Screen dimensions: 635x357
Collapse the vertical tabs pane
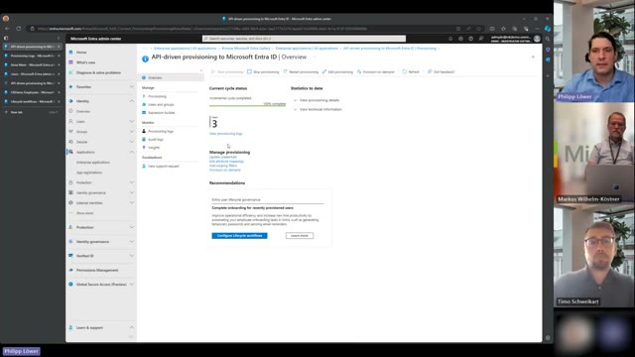(59, 38)
